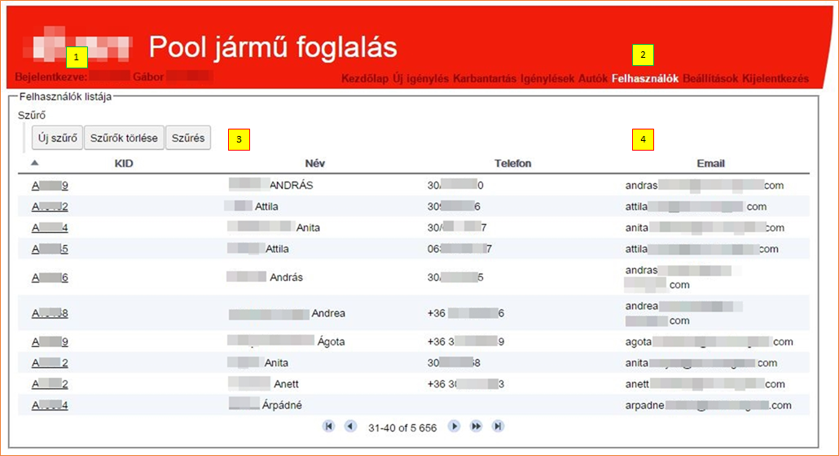This screenshot has width=839, height=456.
Task: Click Kijelentkezés to log out
Action: pos(775,79)
